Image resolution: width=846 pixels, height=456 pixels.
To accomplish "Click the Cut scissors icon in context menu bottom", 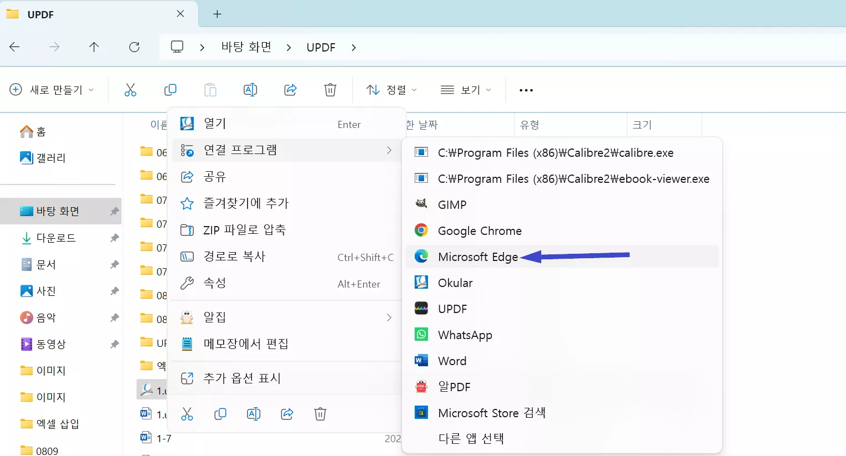I will 187,414.
